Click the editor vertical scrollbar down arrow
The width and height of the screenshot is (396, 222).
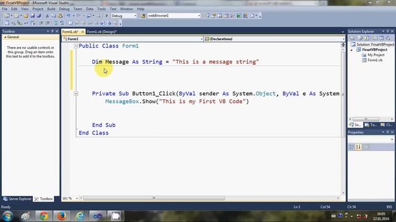coord(343,193)
